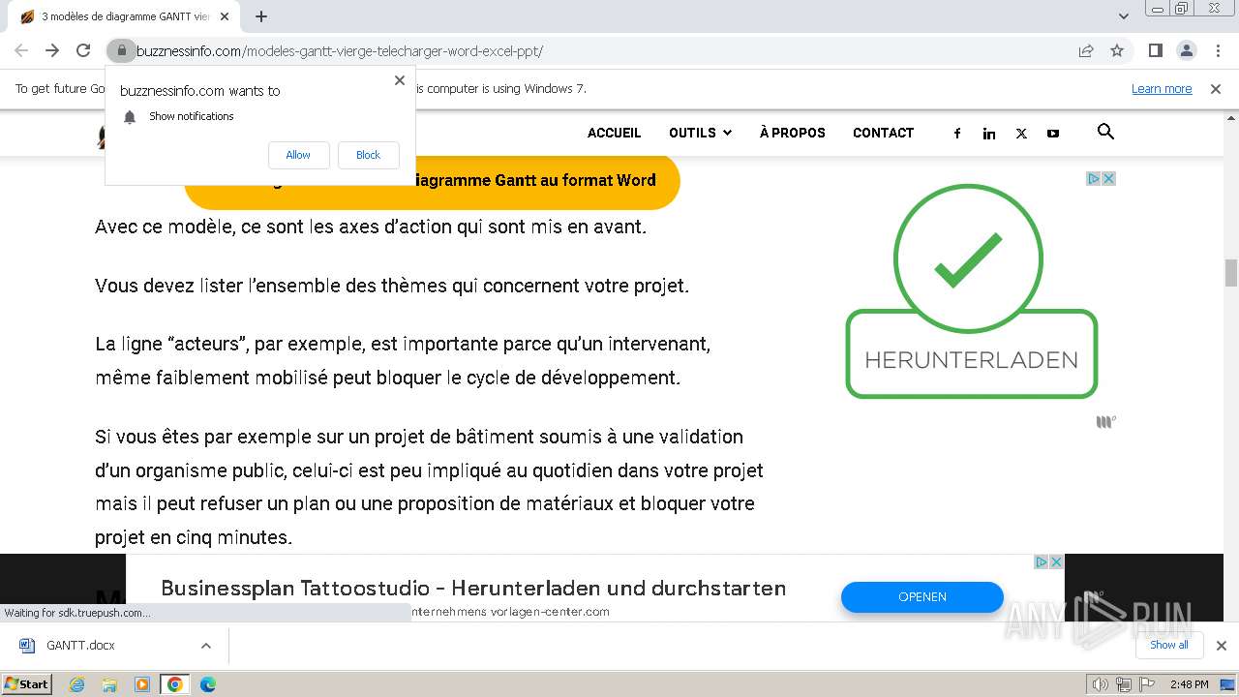The image size is (1239, 697).
Task: Open the downloaded GANTT.docx file
Action: (x=81, y=646)
